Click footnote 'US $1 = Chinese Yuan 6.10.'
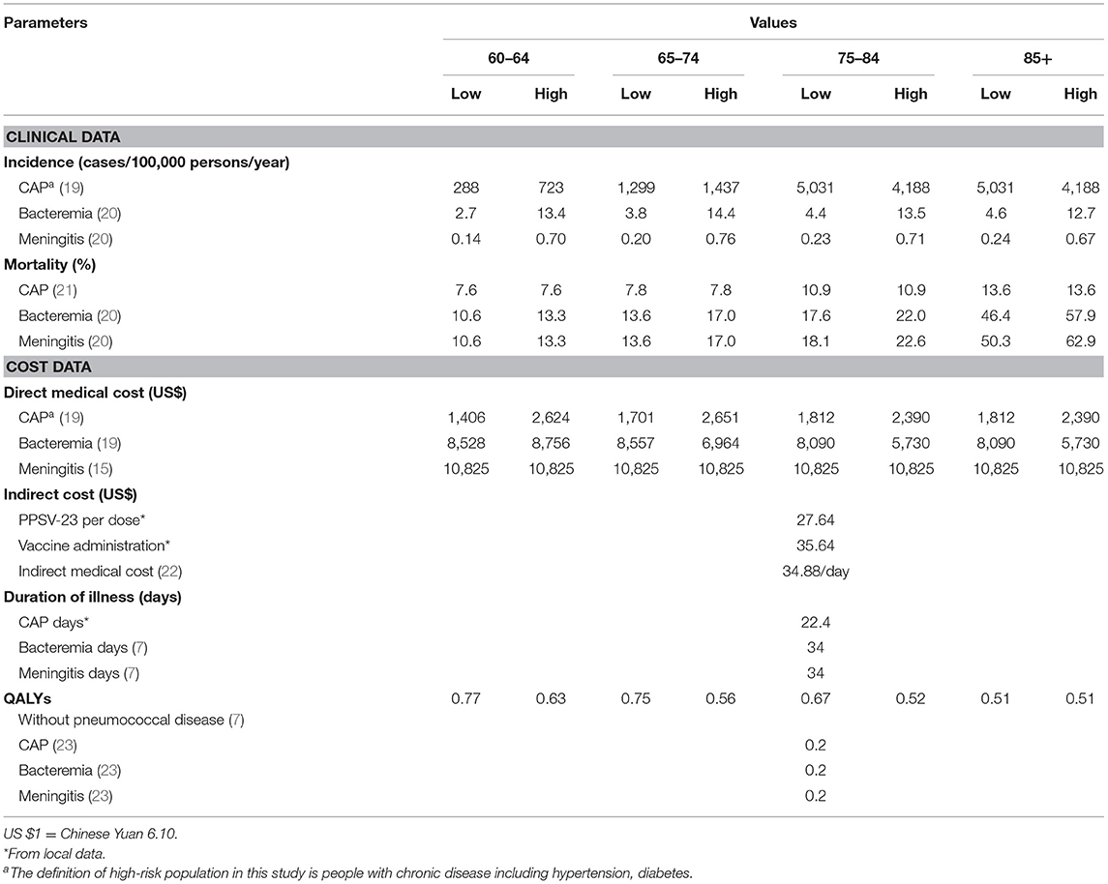This screenshot has height=884, width=1108. 90,834
